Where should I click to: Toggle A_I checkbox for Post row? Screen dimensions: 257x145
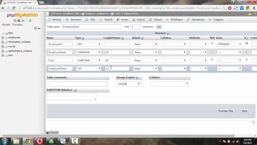[x=247, y=59]
